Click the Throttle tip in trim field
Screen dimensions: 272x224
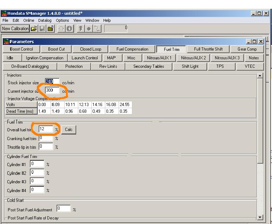click(46, 146)
